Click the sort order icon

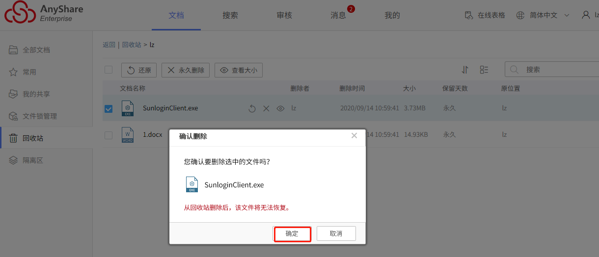[x=465, y=70]
